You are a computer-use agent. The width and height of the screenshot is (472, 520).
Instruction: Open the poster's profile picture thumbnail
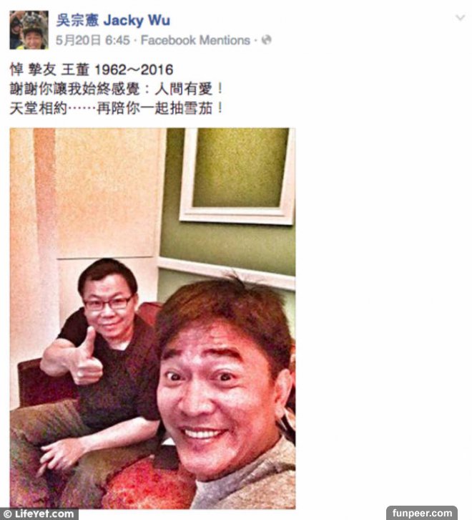click(x=29, y=30)
